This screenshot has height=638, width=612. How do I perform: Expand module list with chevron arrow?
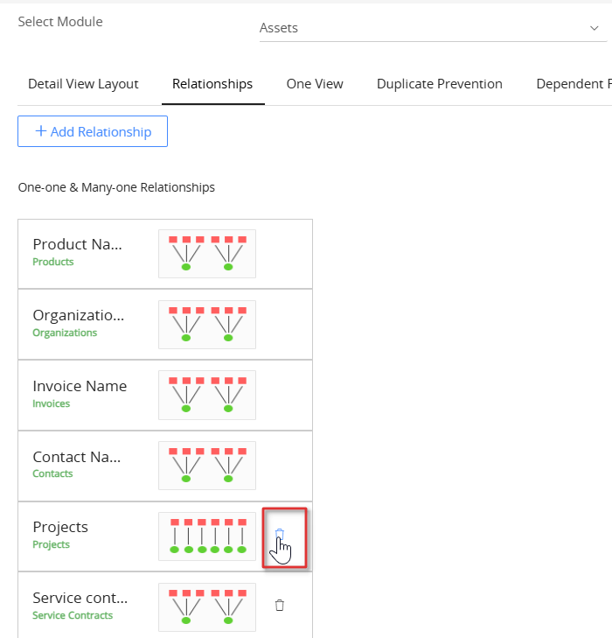tap(595, 28)
